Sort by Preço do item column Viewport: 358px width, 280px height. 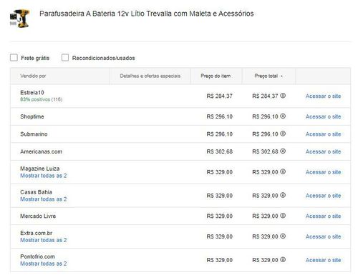click(x=216, y=76)
